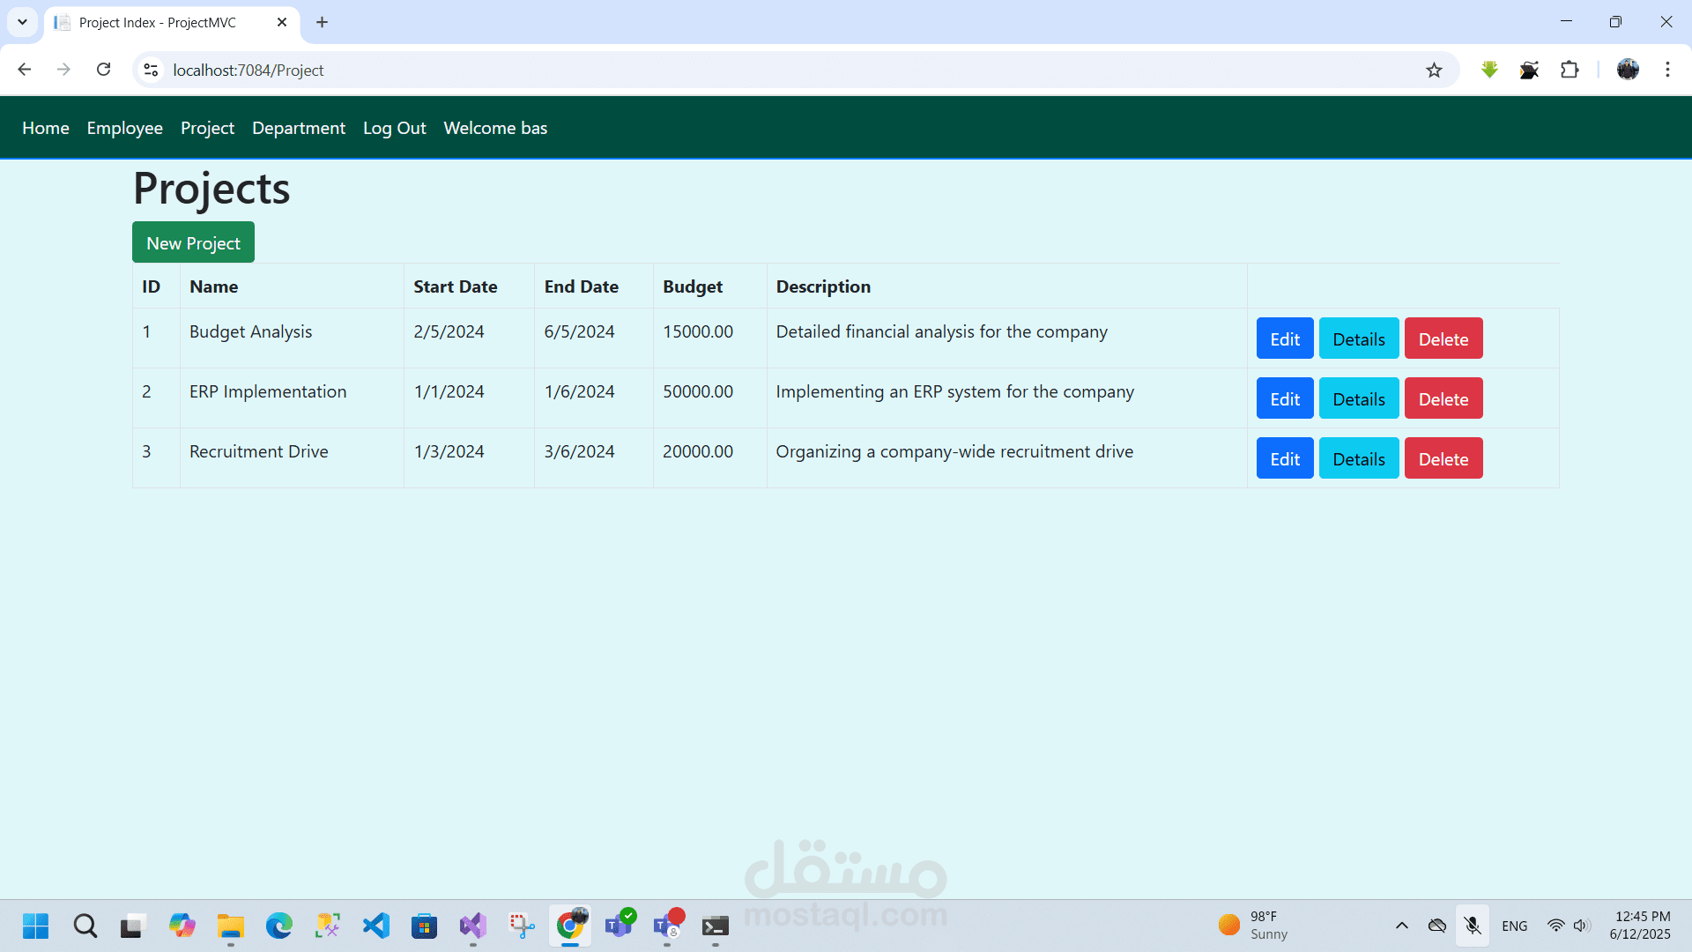Click the New Project button
This screenshot has height=952, width=1692.
(193, 242)
